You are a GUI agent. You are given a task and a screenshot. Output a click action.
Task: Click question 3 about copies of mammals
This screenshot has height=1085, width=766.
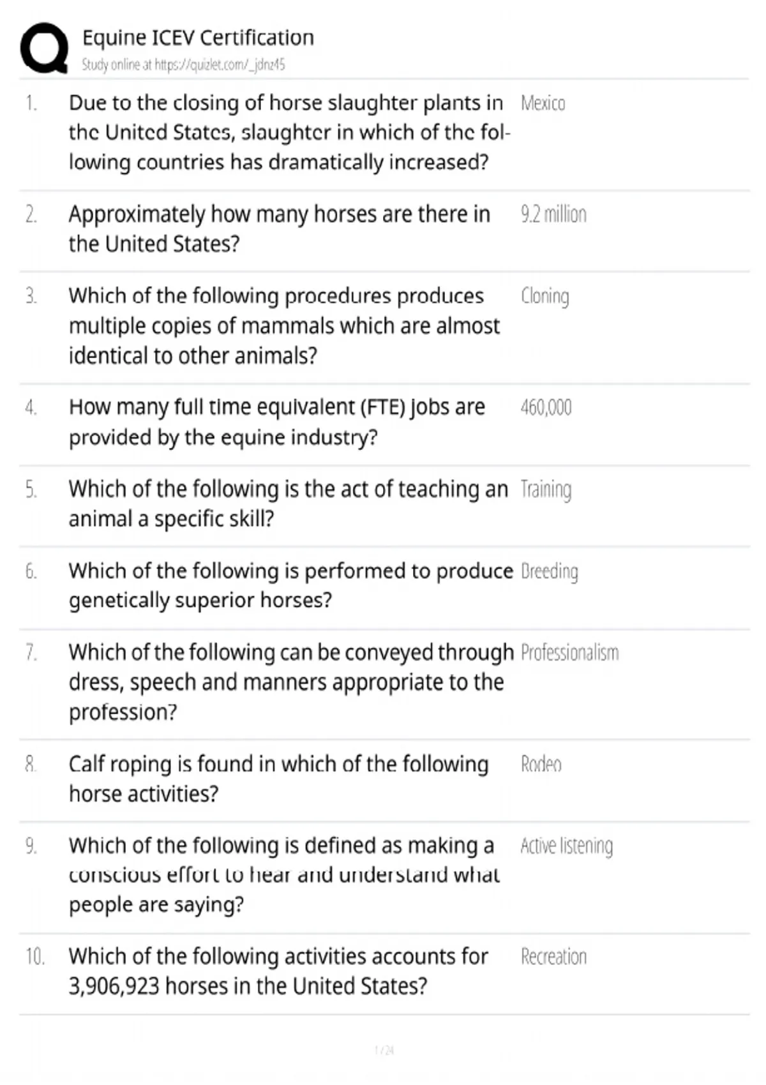point(284,325)
